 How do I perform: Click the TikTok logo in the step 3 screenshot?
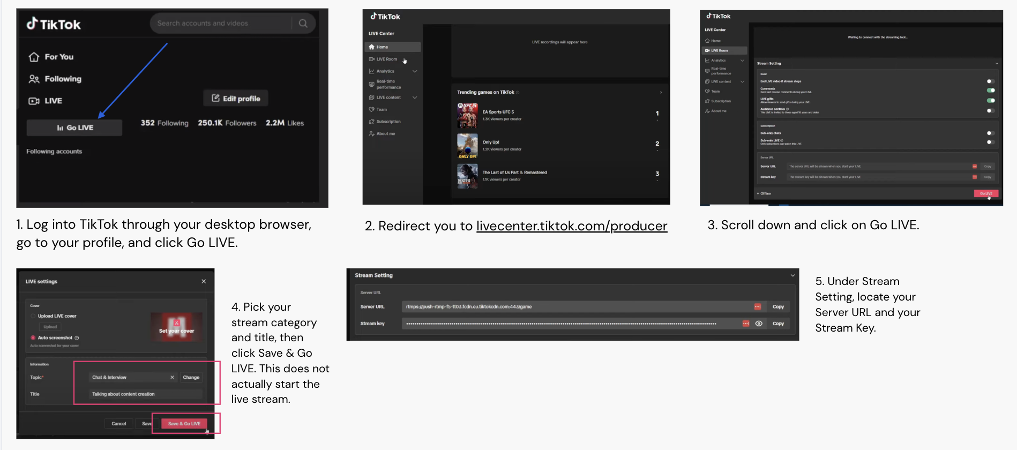click(x=718, y=16)
